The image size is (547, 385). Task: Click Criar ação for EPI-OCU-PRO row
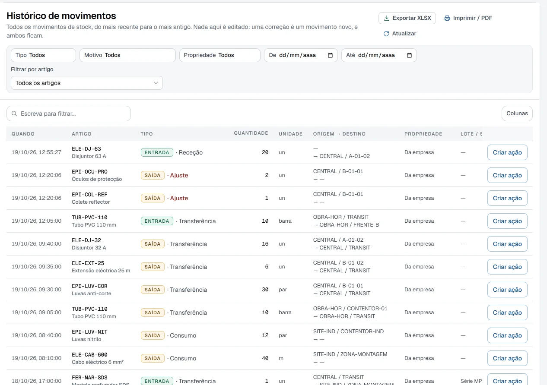(507, 175)
